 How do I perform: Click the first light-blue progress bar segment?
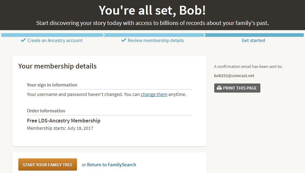[x=52, y=35]
